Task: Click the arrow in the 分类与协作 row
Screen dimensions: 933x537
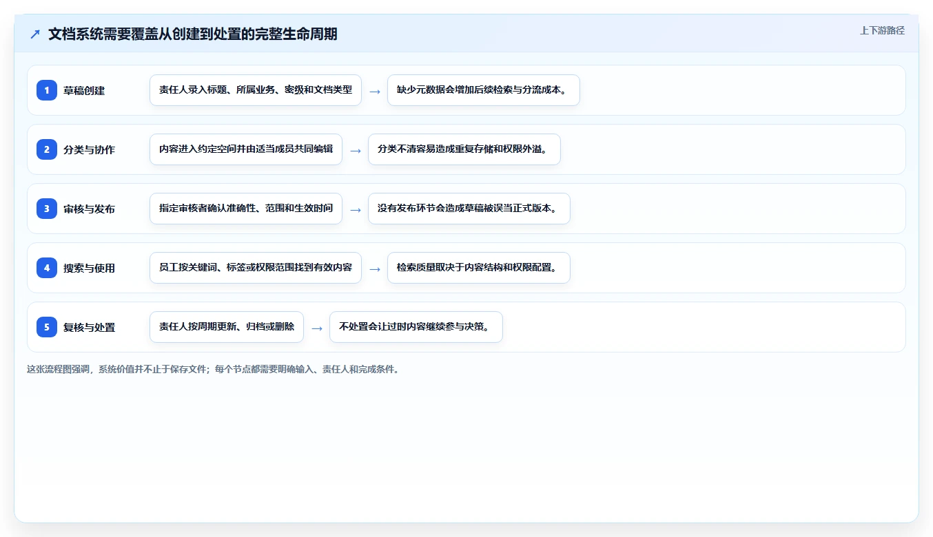Action: pyautogui.click(x=356, y=150)
